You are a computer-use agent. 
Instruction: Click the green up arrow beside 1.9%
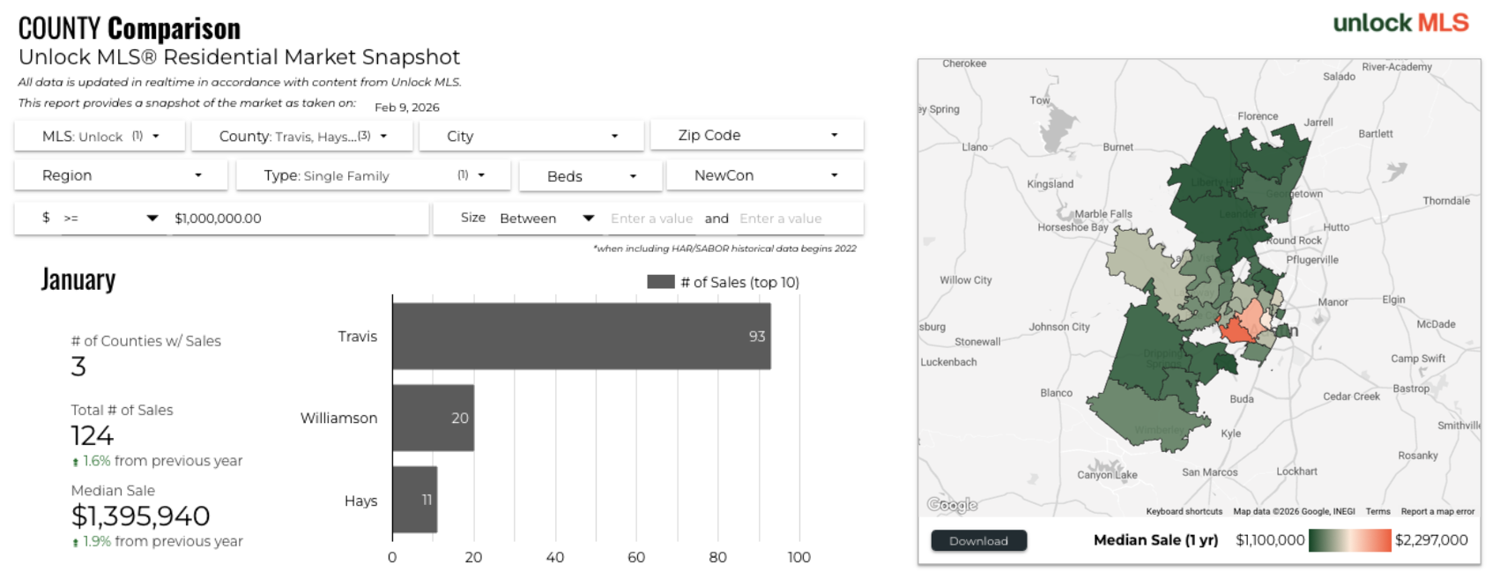tap(75, 543)
